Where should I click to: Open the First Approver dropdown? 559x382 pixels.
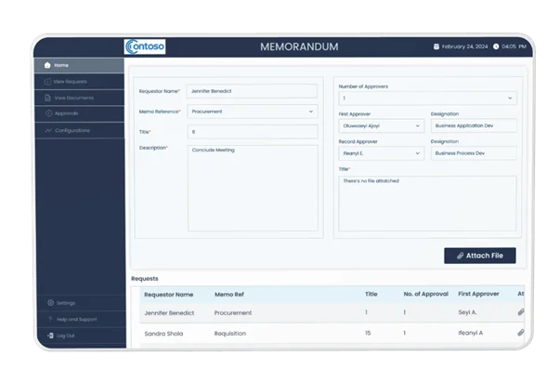pos(418,126)
